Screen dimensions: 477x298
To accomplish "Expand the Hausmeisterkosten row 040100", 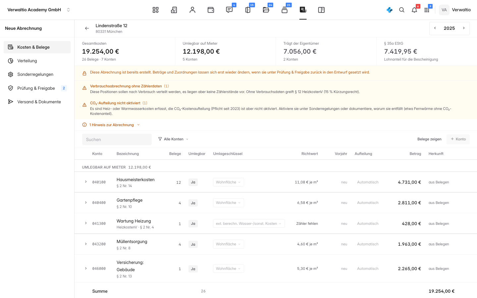I will 86,182.
